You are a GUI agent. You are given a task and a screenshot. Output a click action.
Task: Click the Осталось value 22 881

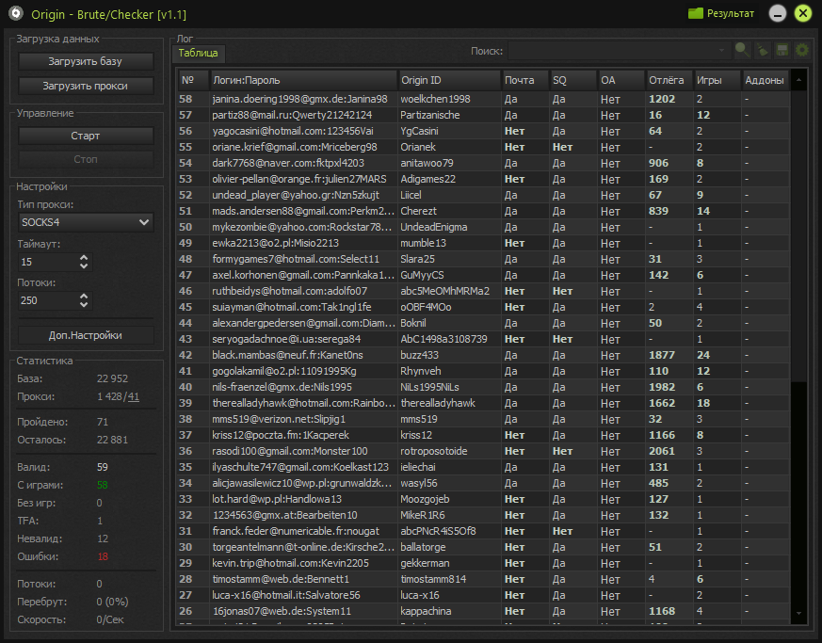pyautogui.click(x=112, y=440)
